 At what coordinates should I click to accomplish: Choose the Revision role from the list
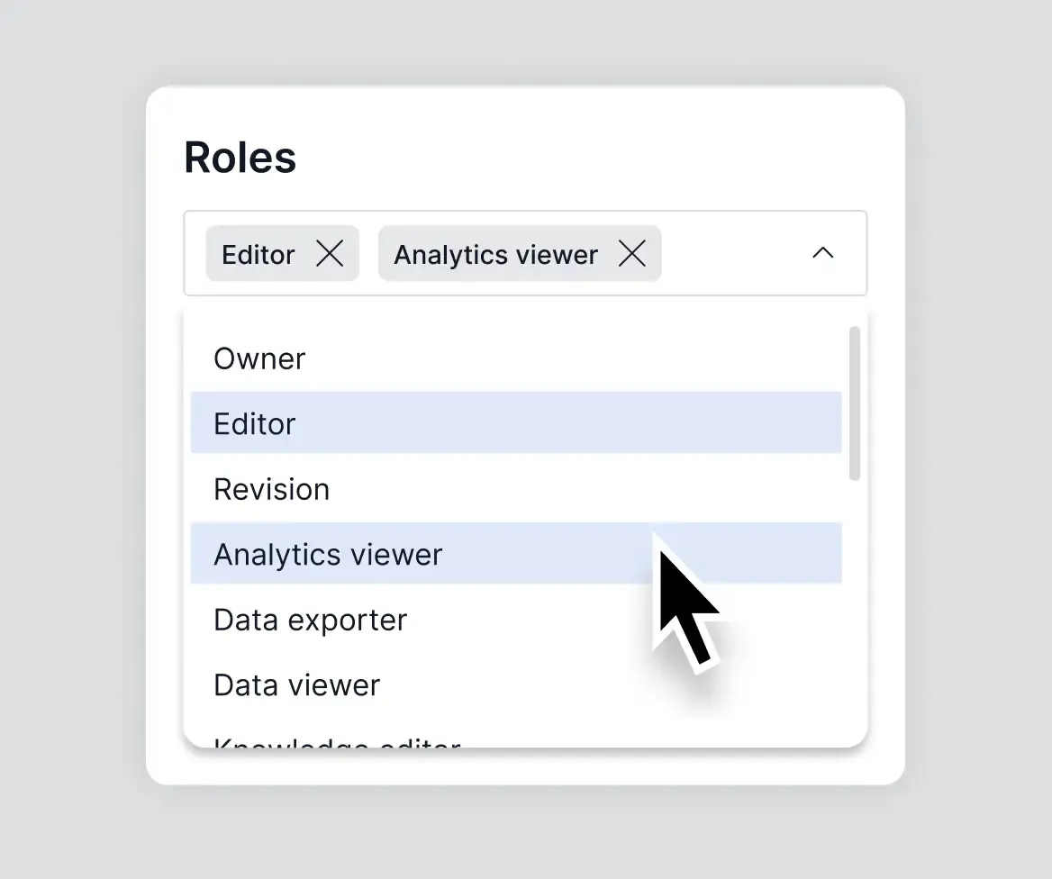click(271, 489)
